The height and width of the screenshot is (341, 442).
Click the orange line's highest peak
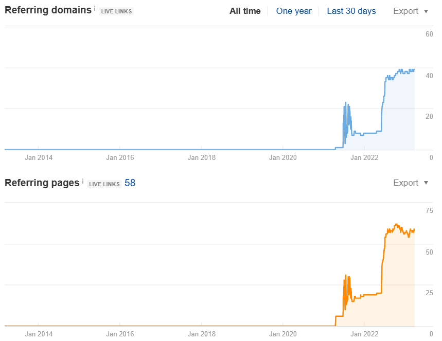396,224
